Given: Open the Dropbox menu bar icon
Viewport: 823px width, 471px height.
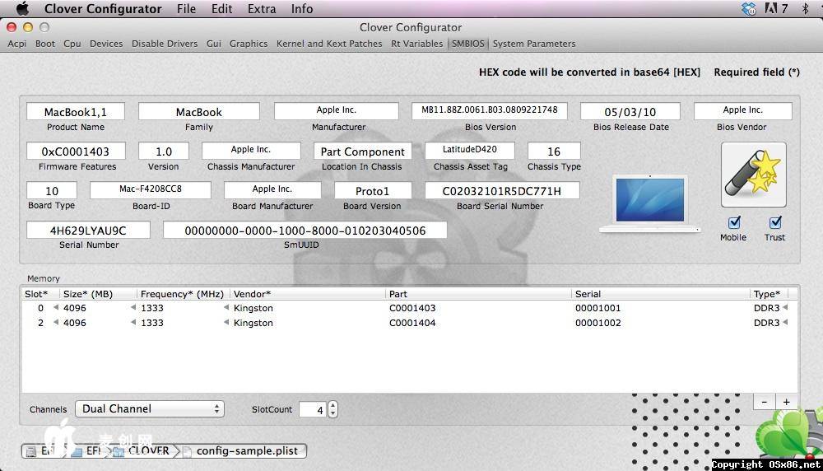Looking at the screenshot, I should pos(748,9).
